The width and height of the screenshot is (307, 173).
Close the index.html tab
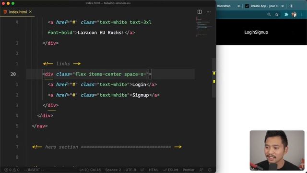(30, 12)
